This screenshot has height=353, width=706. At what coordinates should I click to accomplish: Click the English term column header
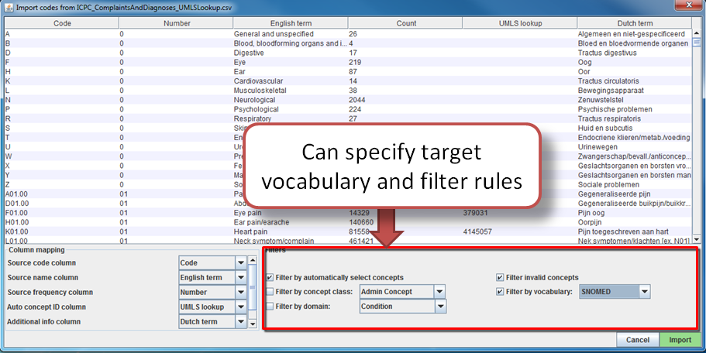(x=290, y=23)
